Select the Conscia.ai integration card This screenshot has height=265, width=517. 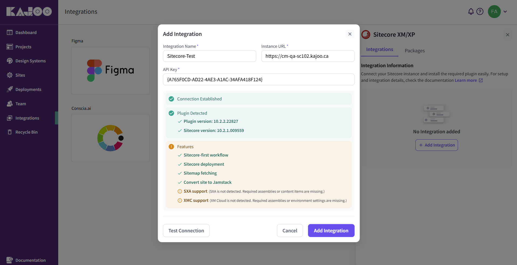click(110, 138)
